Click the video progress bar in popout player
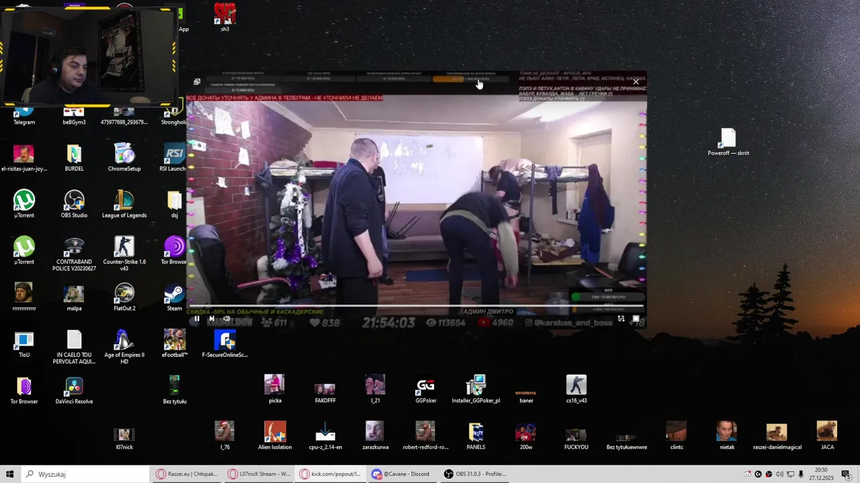The width and height of the screenshot is (860, 483). tap(417, 306)
